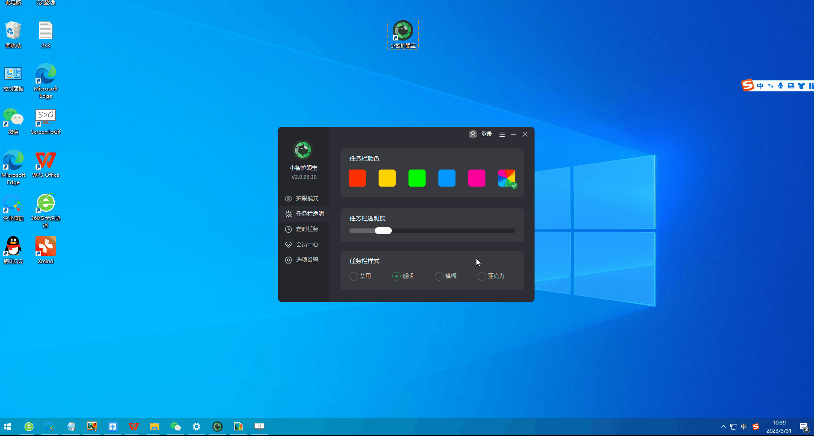The width and height of the screenshot is (814, 436).
Task: Select the WPS Office desktop icon
Action: [x=46, y=165]
